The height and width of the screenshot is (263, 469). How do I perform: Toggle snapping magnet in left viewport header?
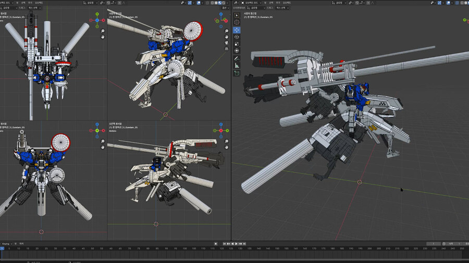(x=108, y=3)
